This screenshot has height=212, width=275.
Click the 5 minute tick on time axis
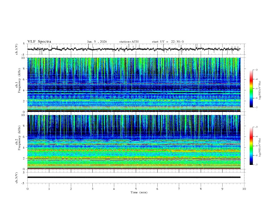click(x=136, y=189)
